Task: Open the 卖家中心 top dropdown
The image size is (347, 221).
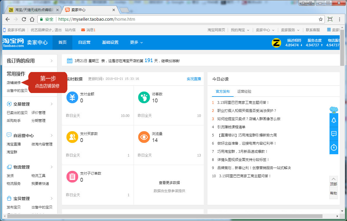Action: [265, 30]
